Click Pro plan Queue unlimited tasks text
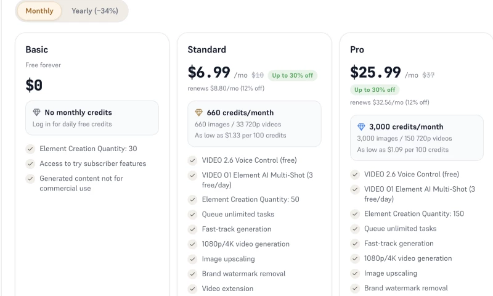 point(400,229)
